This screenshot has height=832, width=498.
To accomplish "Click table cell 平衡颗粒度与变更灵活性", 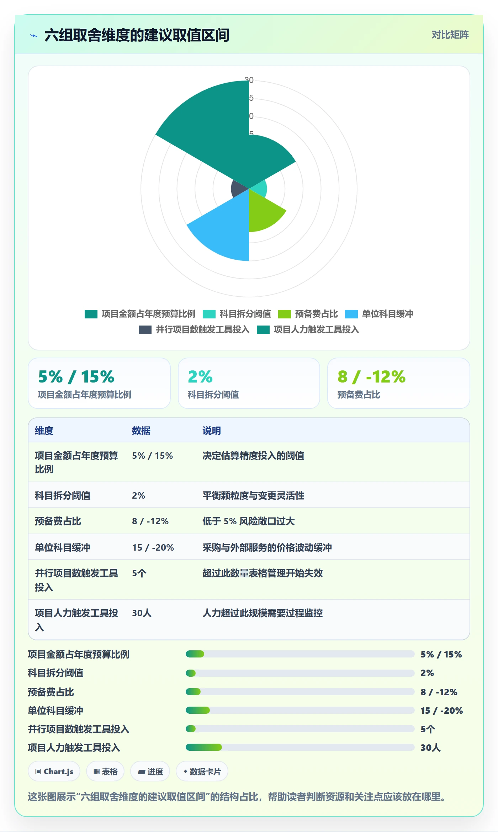I will (x=253, y=495).
